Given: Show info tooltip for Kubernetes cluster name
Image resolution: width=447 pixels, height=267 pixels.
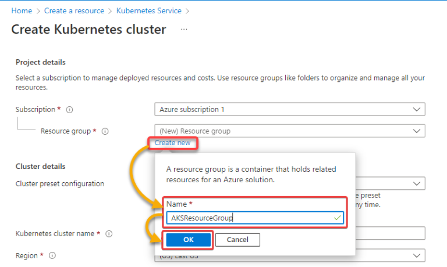Looking at the screenshot, I should [x=109, y=234].
